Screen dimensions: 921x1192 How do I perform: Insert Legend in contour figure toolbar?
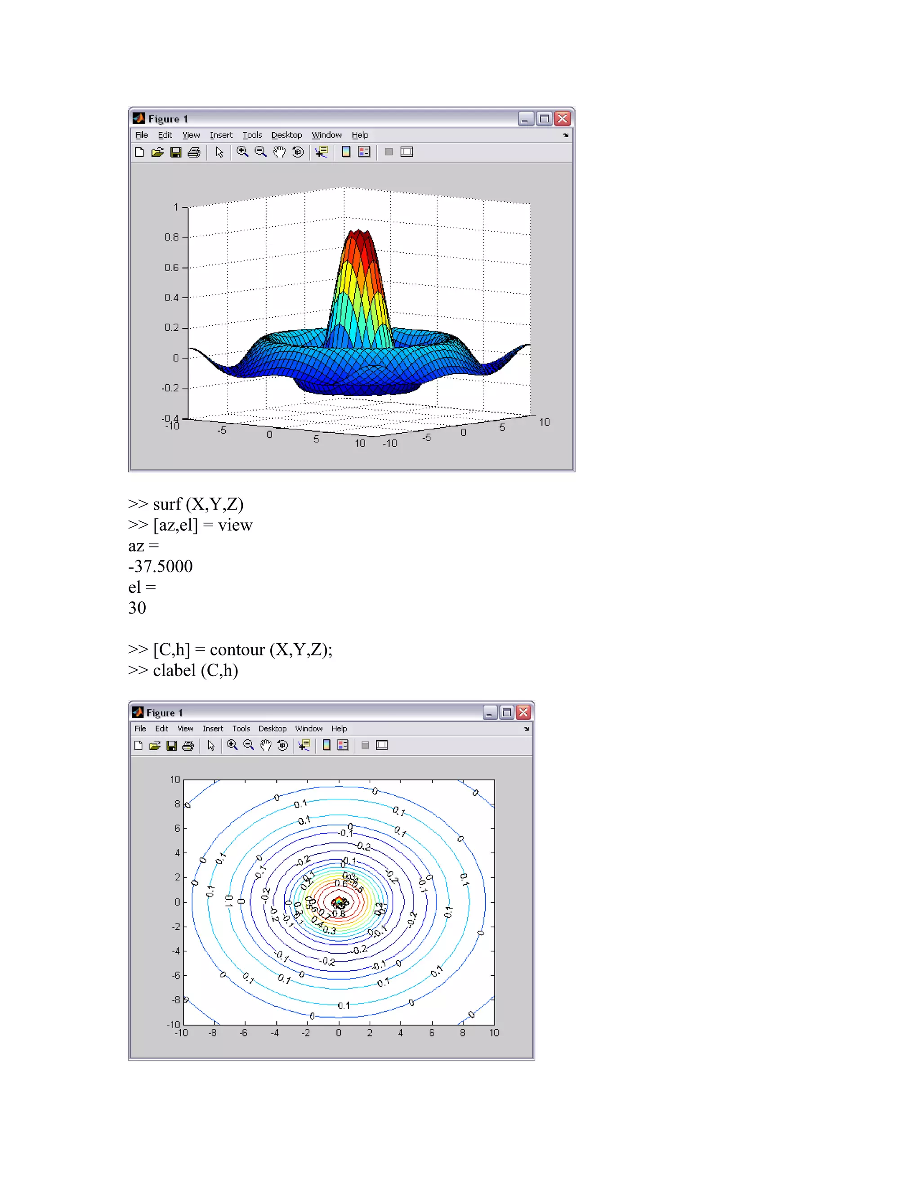[x=343, y=745]
